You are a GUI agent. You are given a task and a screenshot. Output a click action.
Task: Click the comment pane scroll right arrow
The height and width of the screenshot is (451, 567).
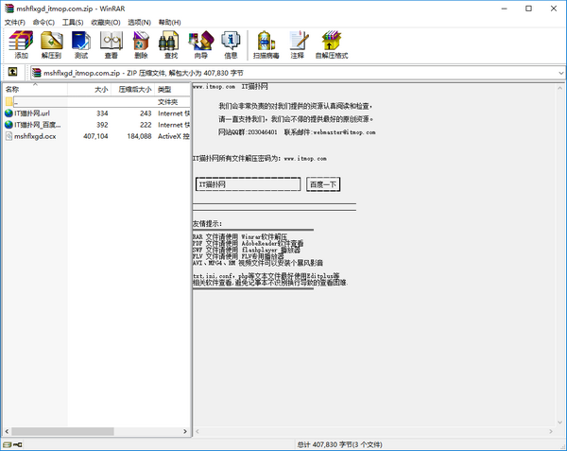(x=551, y=431)
